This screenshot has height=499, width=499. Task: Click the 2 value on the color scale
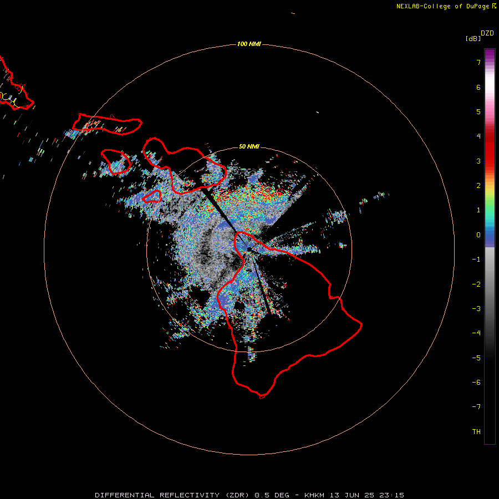tap(478, 186)
